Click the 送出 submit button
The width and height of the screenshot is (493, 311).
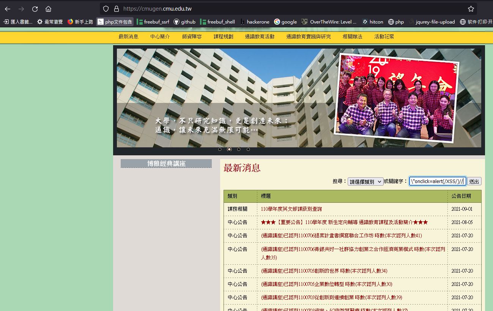coord(474,182)
